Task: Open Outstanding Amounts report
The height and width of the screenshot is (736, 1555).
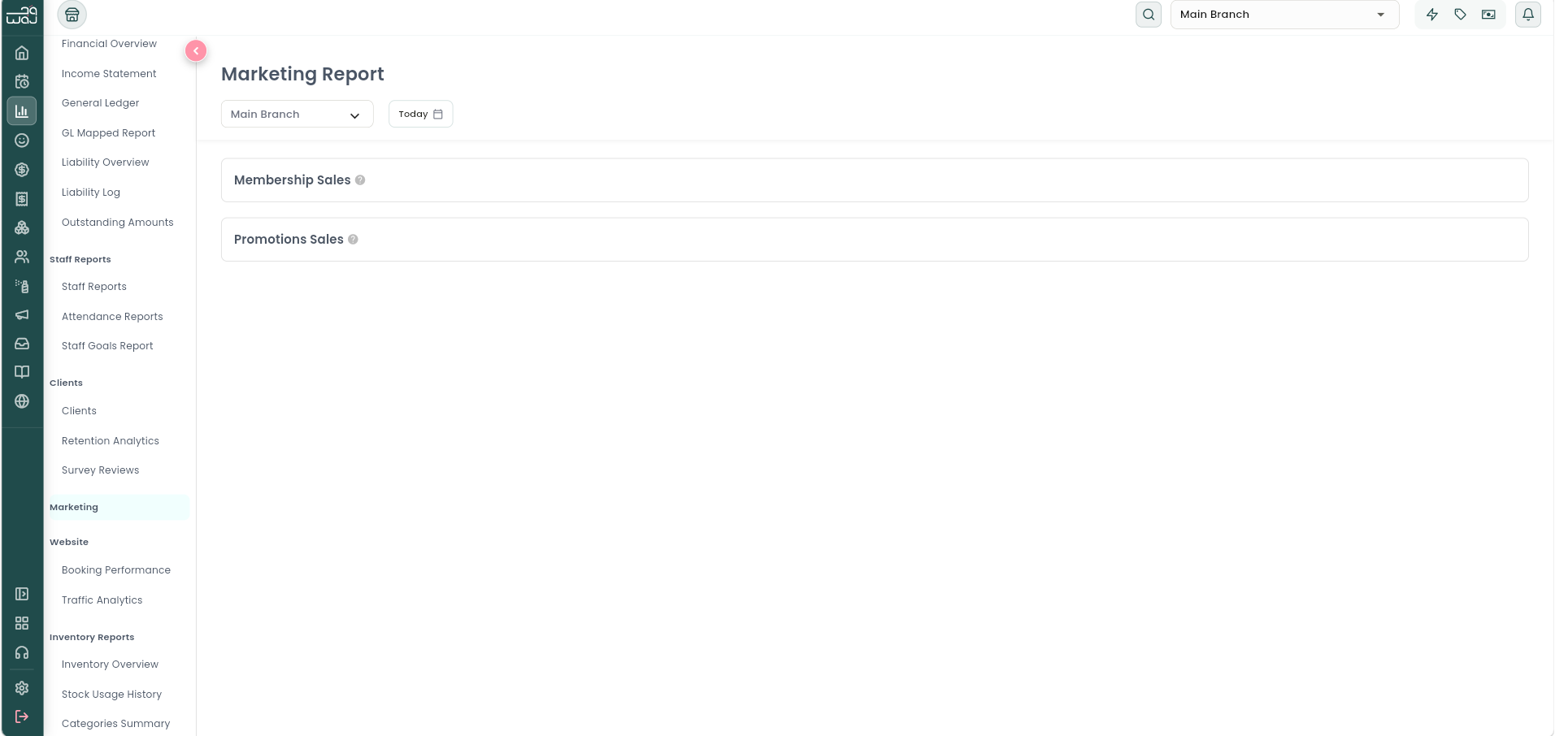Action: [118, 223]
